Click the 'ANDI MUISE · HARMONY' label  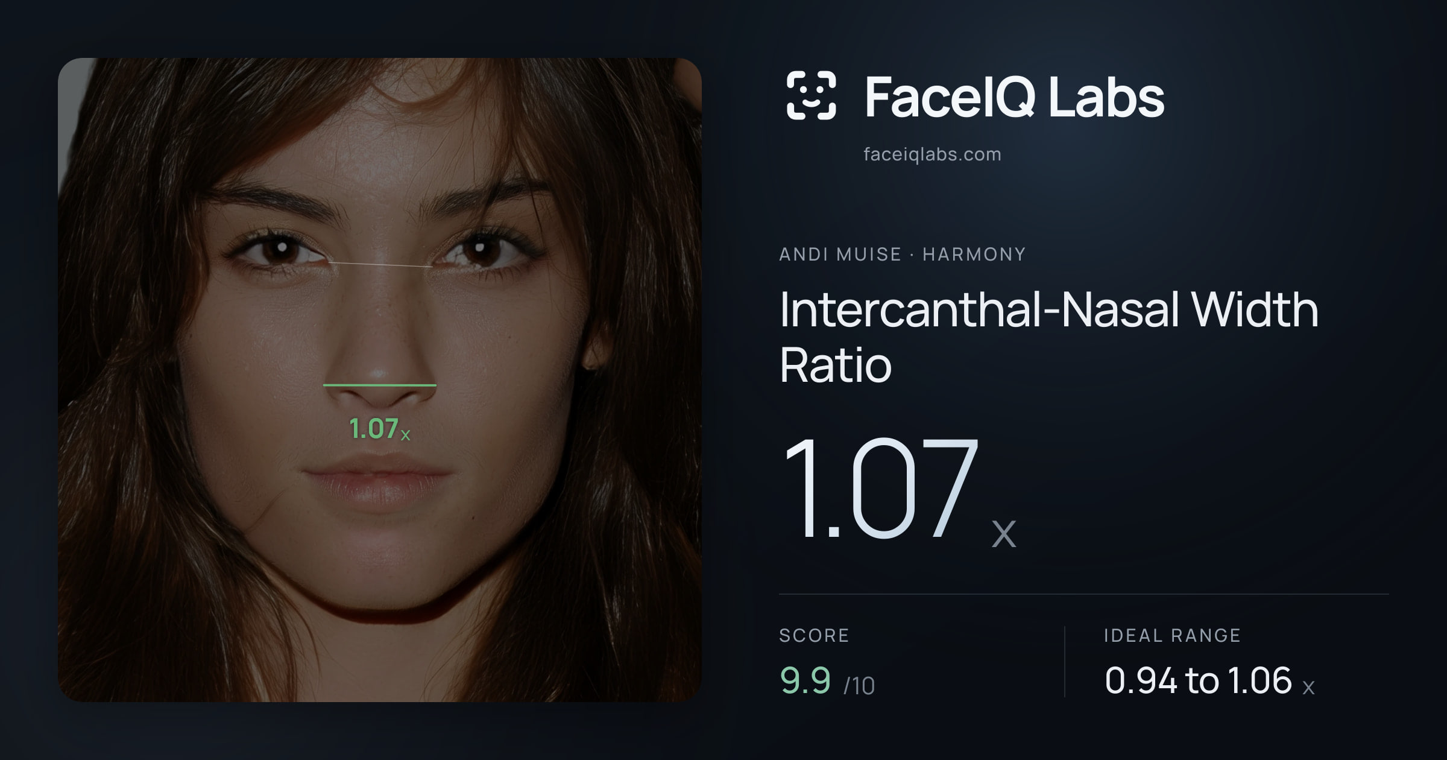[902, 255]
